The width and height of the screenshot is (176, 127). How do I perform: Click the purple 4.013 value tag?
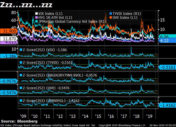point(9,43)
